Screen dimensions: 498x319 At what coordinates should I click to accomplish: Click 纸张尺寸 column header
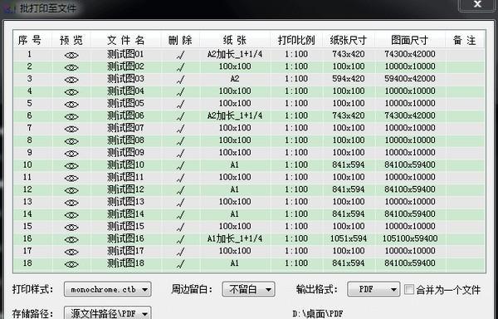click(x=349, y=40)
